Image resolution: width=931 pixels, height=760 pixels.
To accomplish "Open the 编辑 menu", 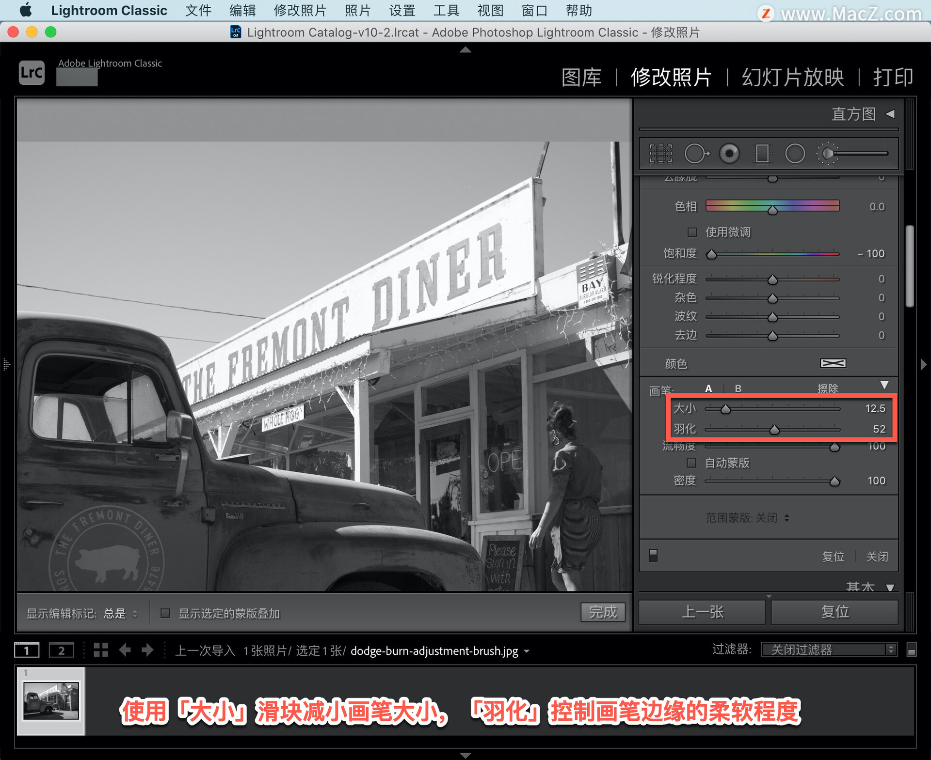I will point(242,10).
